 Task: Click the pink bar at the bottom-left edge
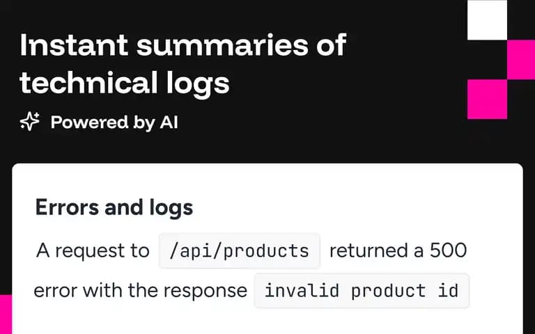[x=6, y=315]
